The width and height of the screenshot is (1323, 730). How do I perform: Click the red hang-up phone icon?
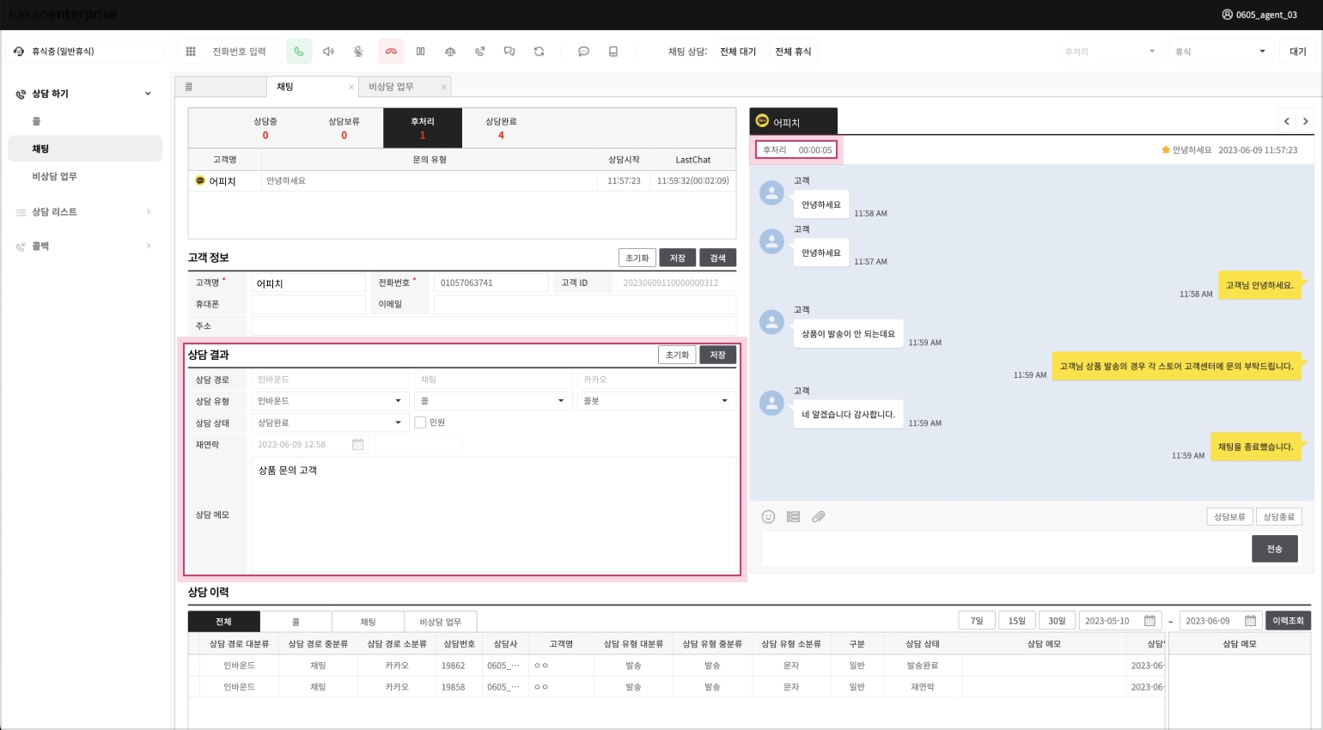[x=391, y=52]
